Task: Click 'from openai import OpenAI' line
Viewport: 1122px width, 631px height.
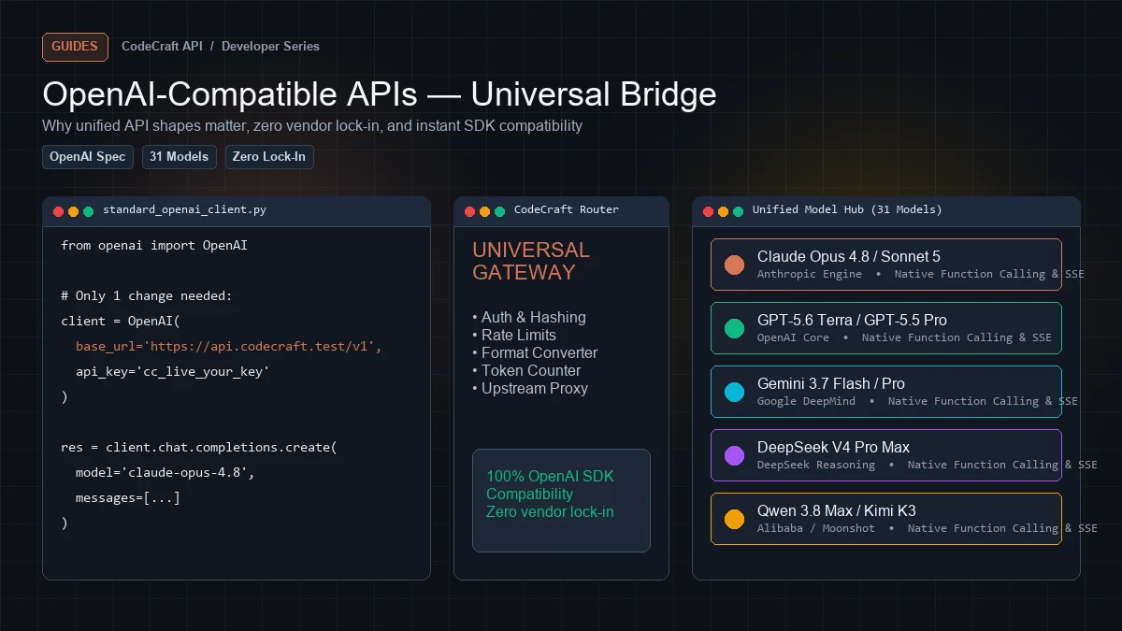Action: coord(154,246)
